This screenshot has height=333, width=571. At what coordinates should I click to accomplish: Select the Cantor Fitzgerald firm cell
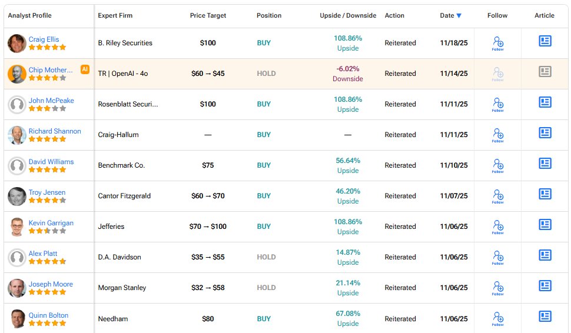[x=124, y=196]
